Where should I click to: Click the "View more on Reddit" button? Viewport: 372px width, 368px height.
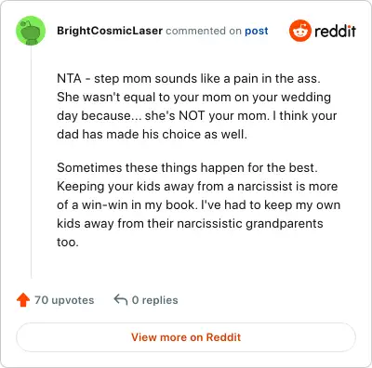click(x=186, y=337)
